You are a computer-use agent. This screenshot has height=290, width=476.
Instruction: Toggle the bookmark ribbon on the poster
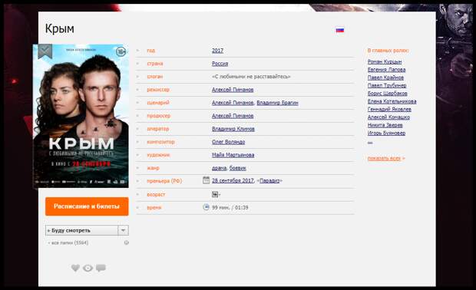[x=45, y=51]
